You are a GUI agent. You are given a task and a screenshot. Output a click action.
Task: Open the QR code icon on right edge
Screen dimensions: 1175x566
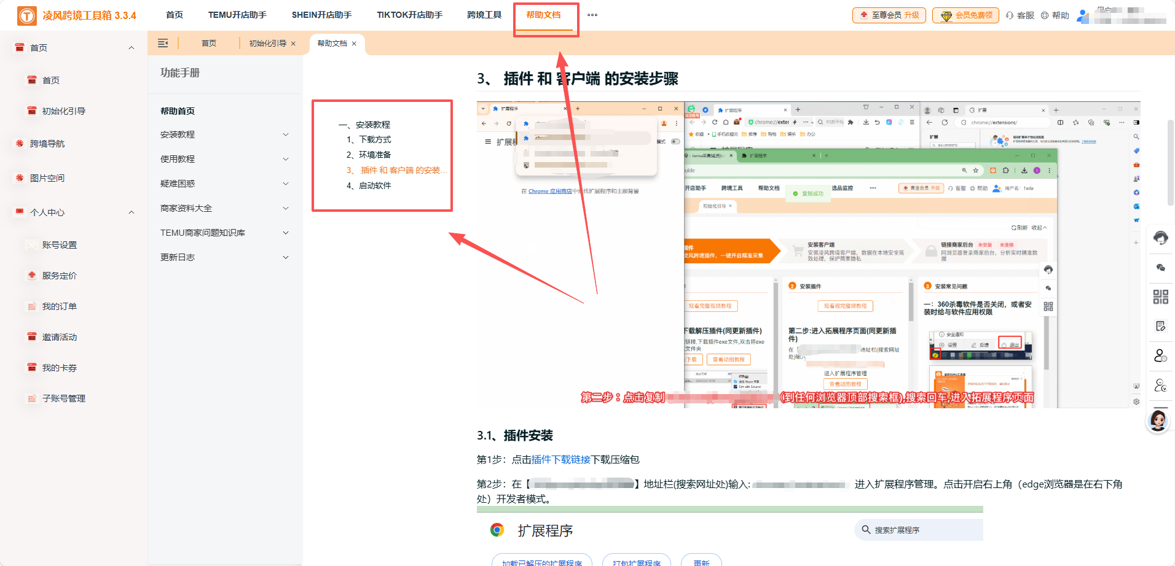(1160, 297)
